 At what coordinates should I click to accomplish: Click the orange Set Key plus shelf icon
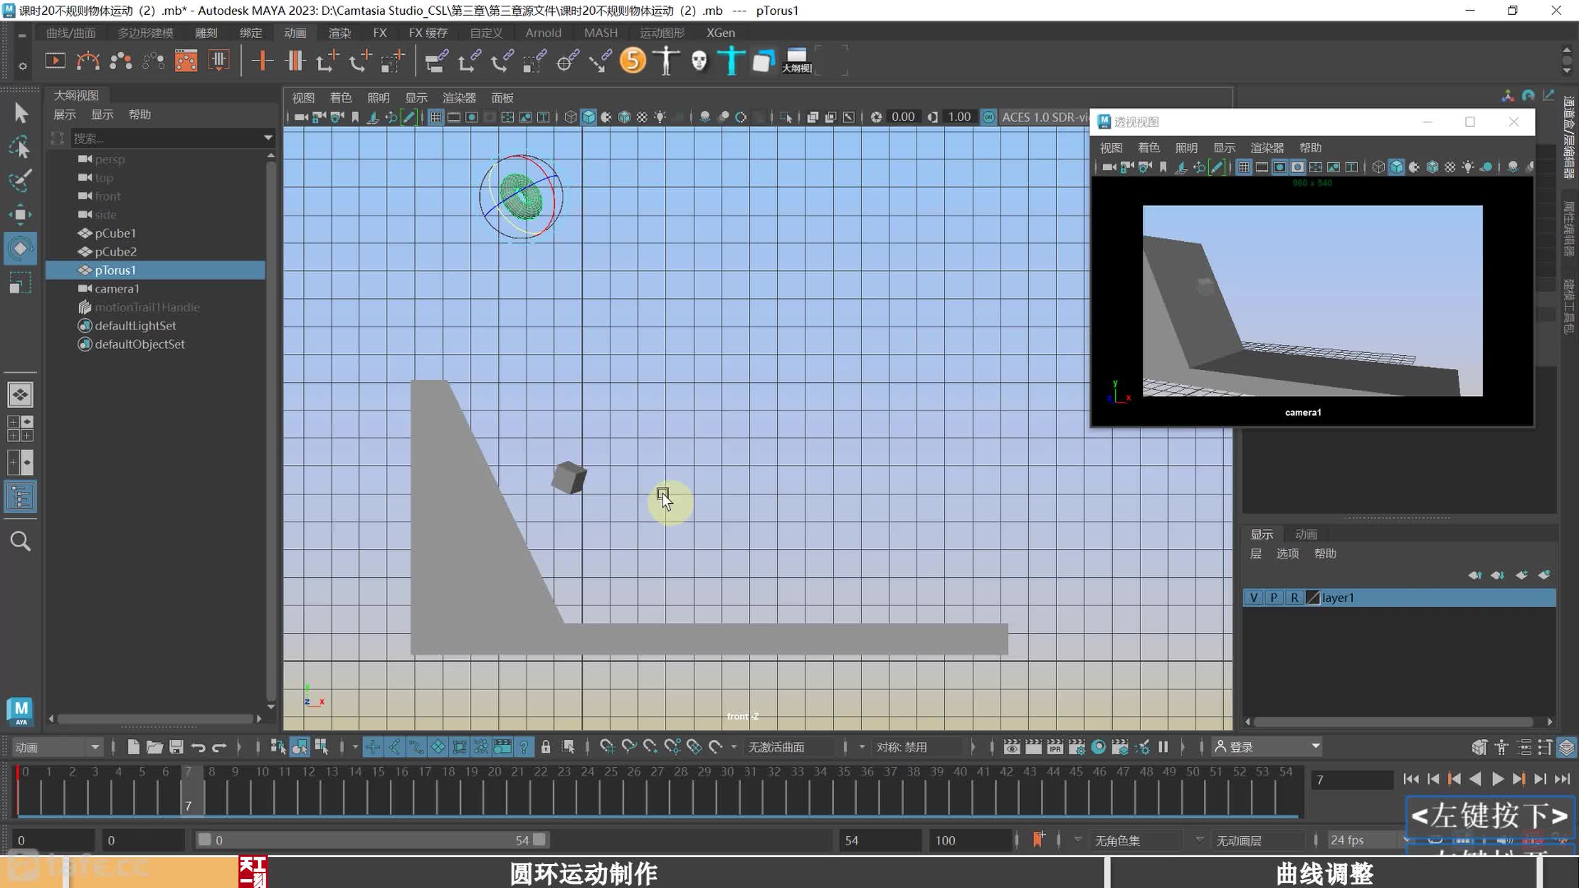point(262,61)
